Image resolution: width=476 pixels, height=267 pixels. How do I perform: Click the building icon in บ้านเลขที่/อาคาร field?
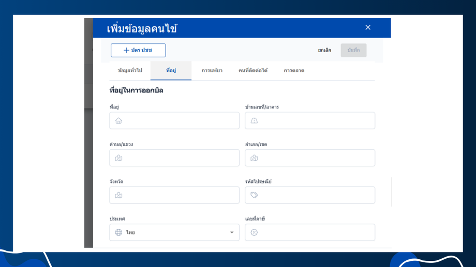pyautogui.click(x=254, y=121)
